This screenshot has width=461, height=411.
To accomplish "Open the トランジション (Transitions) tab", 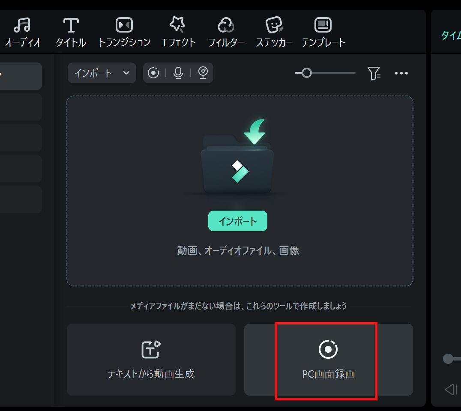I will click(x=124, y=32).
